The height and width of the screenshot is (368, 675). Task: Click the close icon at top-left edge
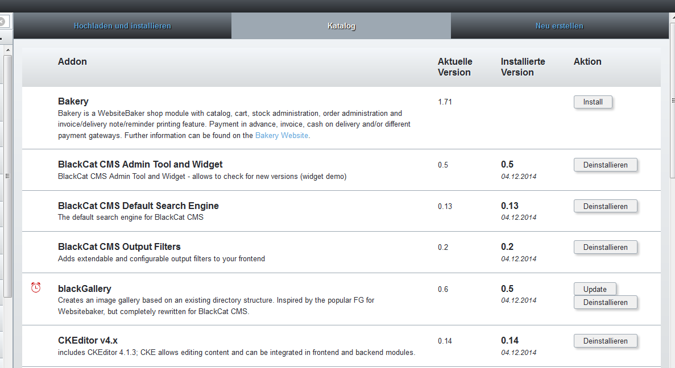[2, 21]
